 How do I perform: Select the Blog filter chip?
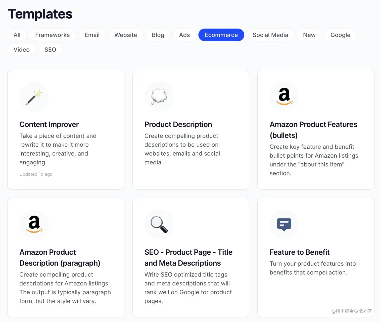[158, 35]
